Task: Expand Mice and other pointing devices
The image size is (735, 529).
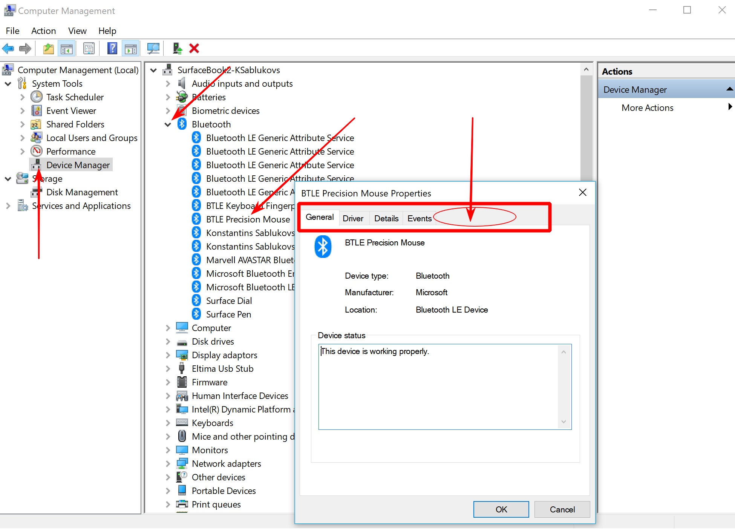Action: click(x=168, y=437)
